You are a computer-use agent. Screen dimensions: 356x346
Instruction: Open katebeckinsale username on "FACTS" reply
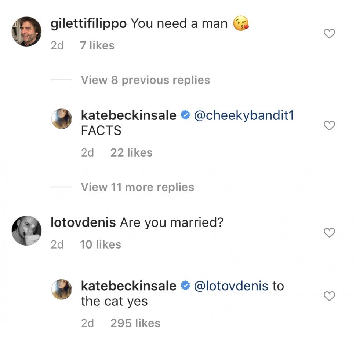tap(128, 115)
